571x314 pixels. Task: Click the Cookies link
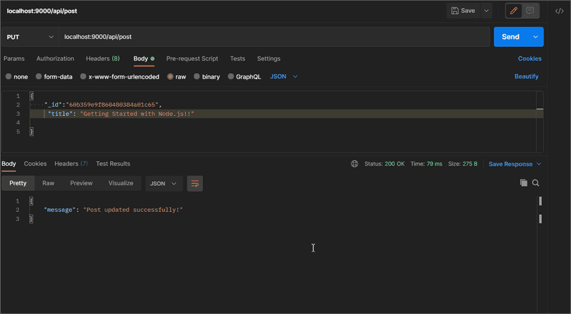point(529,58)
